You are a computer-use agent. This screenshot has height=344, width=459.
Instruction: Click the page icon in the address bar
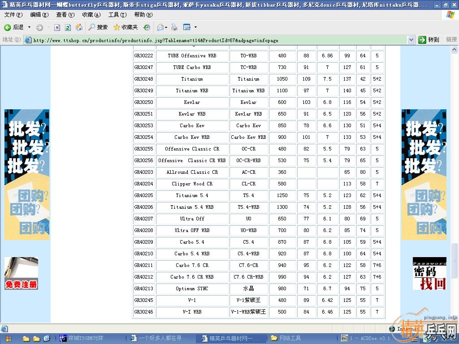[28, 40]
